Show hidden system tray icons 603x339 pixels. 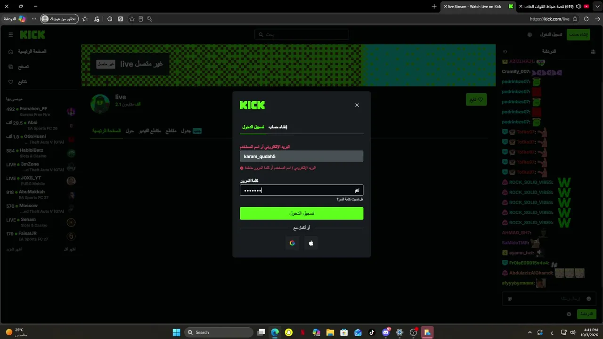click(530, 332)
